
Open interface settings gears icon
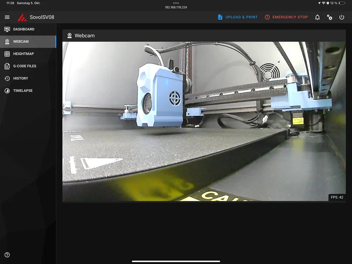(330, 17)
